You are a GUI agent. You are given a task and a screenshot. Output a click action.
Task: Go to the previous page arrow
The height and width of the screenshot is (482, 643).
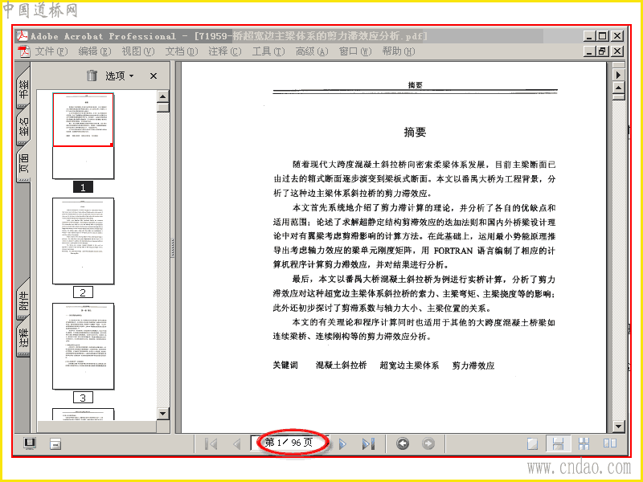coord(236,443)
